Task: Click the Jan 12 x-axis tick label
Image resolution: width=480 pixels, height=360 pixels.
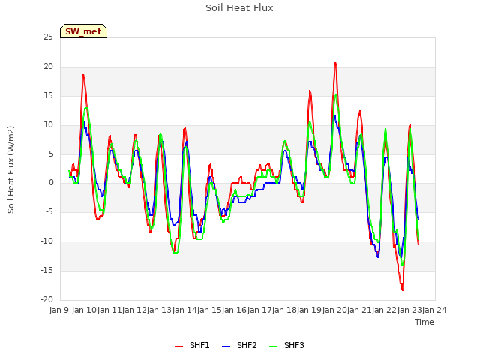Action: (134, 310)
